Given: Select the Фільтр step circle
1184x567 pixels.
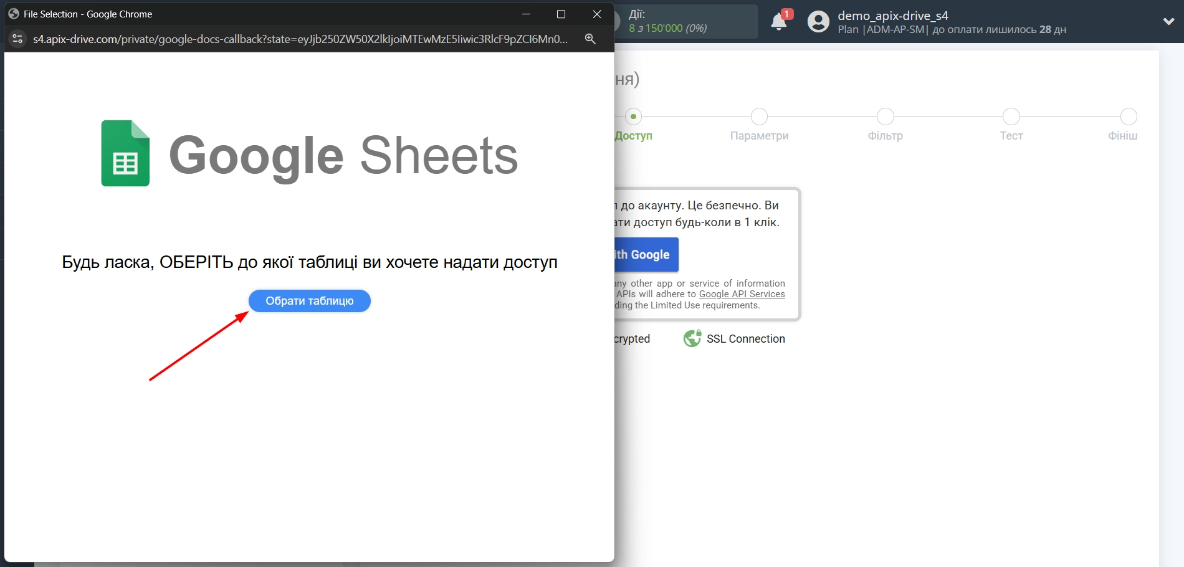Looking at the screenshot, I should click(885, 117).
